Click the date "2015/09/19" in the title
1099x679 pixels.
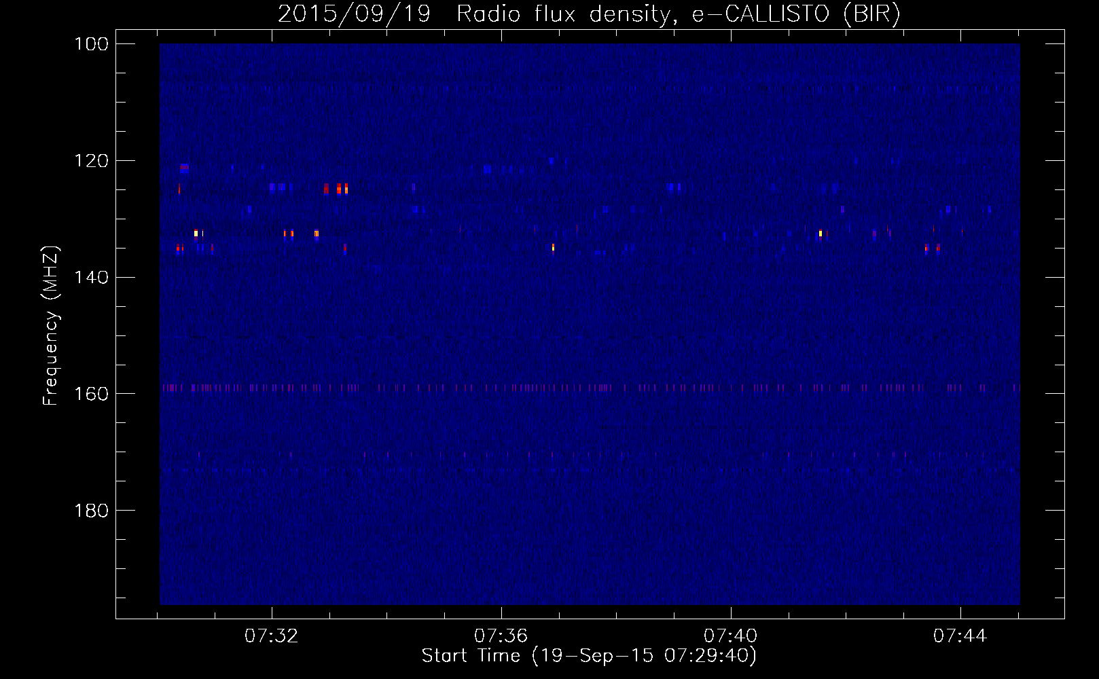pyautogui.click(x=354, y=14)
